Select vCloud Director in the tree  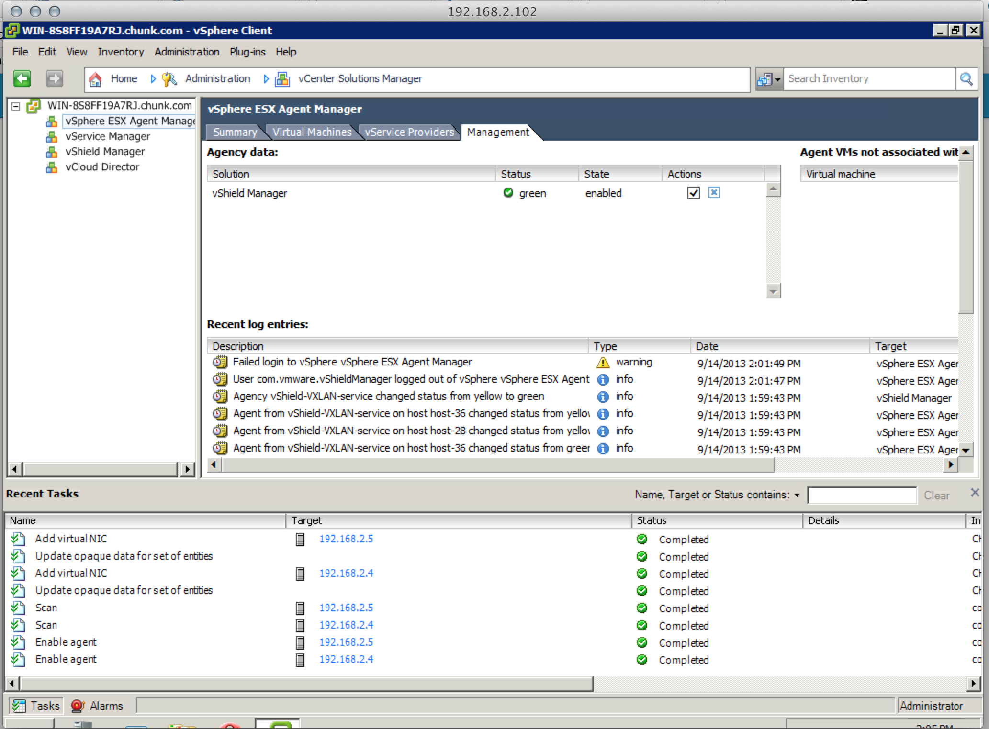(x=102, y=167)
